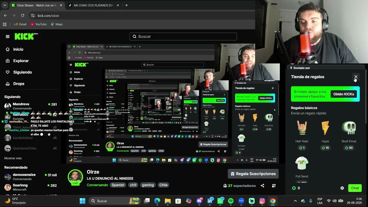The image size is (368, 207).
Task: Open chat settings gear icon
Action: tap(342, 188)
